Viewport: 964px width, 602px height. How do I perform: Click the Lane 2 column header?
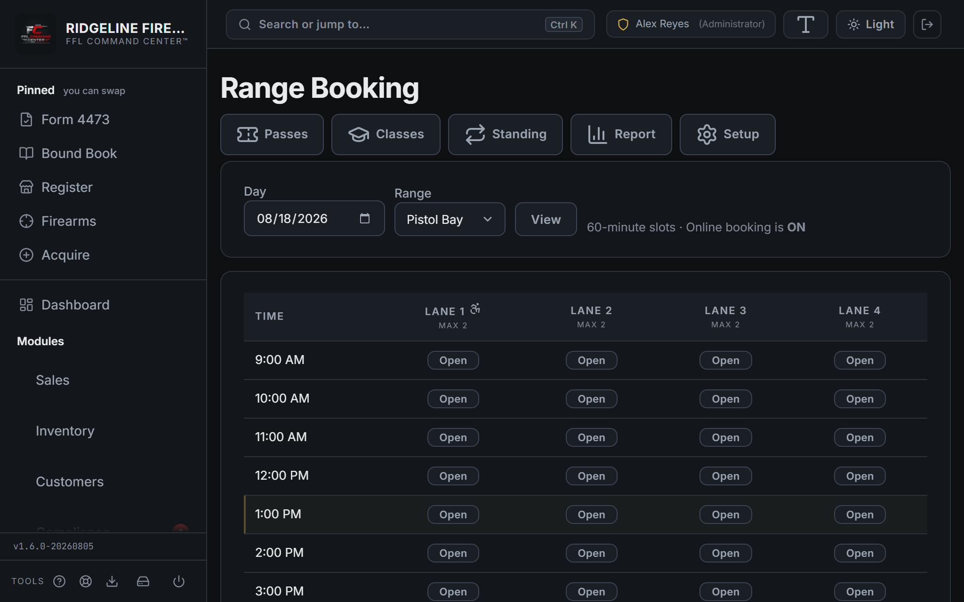pyautogui.click(x=592, y=317)
